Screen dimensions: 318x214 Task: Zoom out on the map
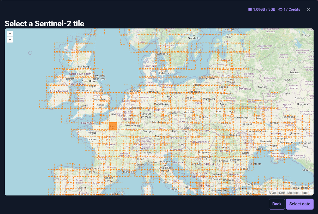[10, 39]
